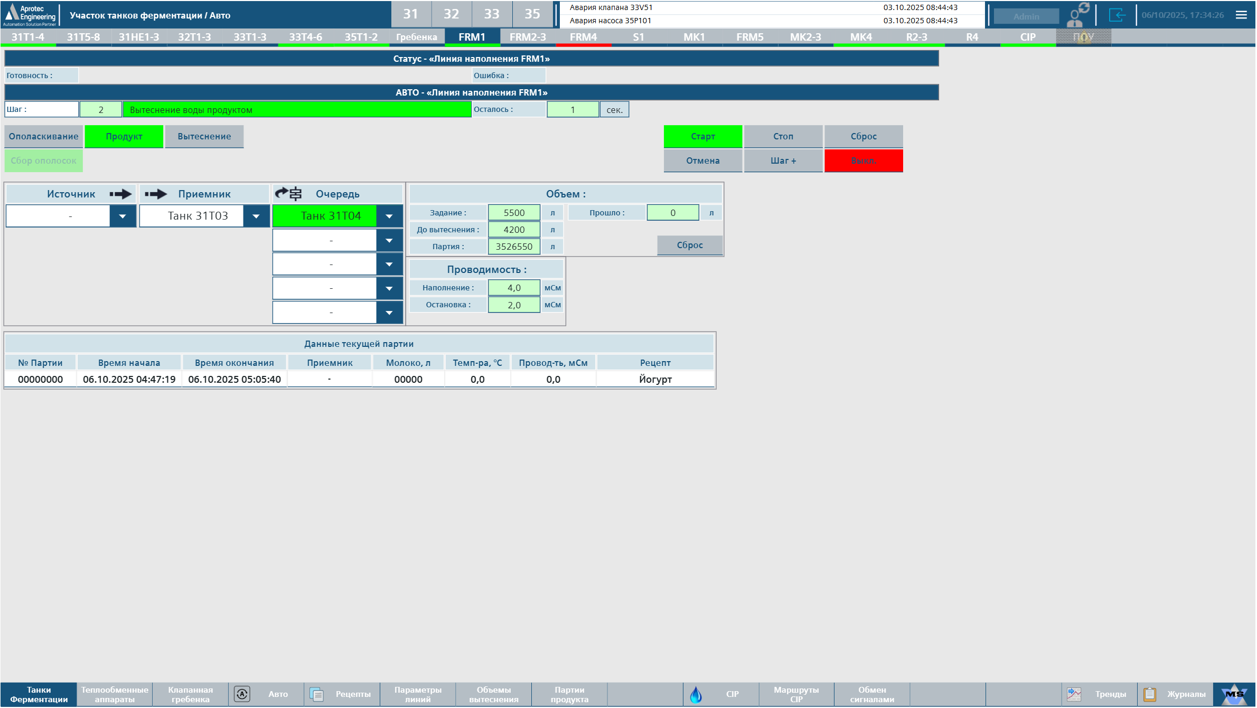Open Journals clipboard icon

(x=1150, y=694)
